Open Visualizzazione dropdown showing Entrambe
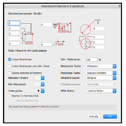The image size is (126, 126). (x=101, y=84)
